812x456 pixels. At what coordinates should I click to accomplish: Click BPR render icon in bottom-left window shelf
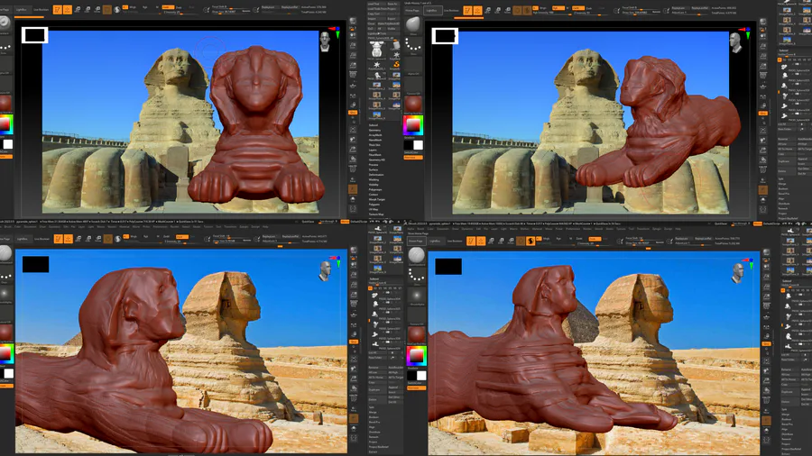click(x=353, y=251)
